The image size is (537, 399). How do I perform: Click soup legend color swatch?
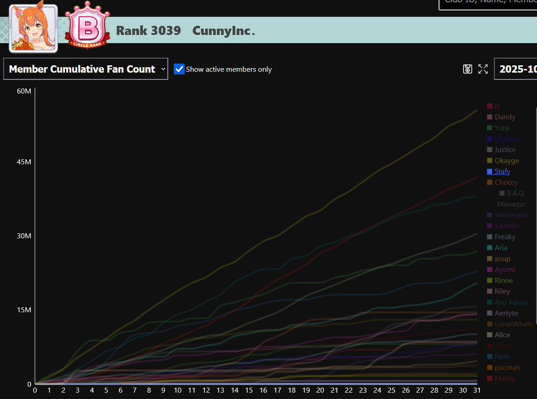click(490, 258)
